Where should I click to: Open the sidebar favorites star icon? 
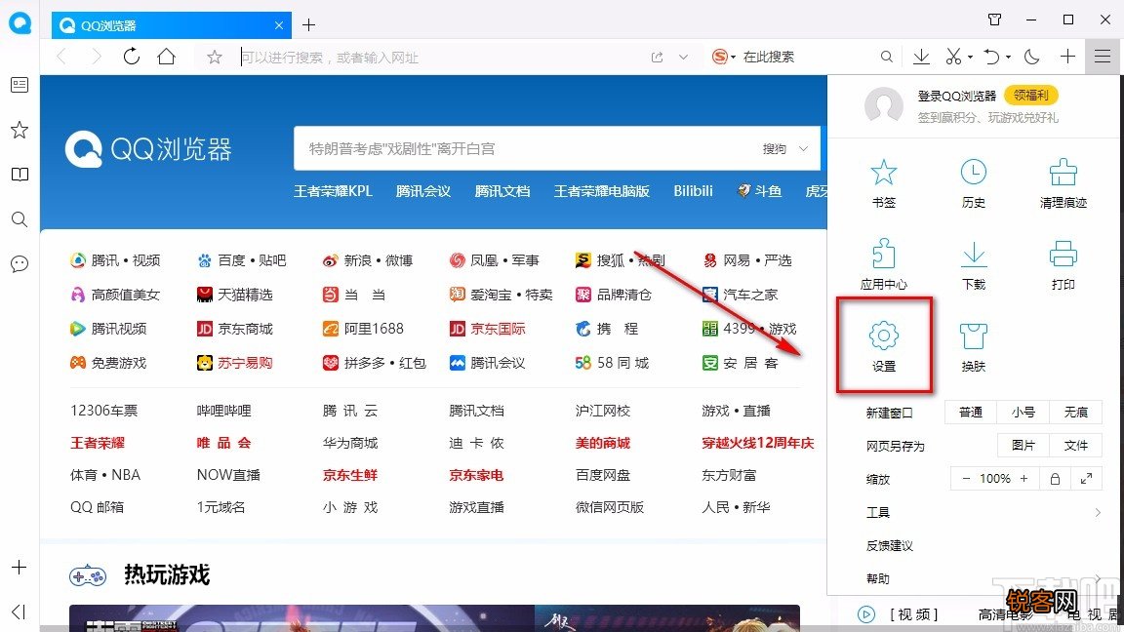point(20,130)
